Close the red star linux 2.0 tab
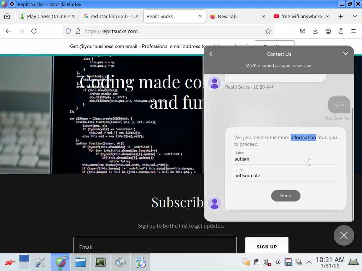This screenshot has height=271, width=362. 137,16
